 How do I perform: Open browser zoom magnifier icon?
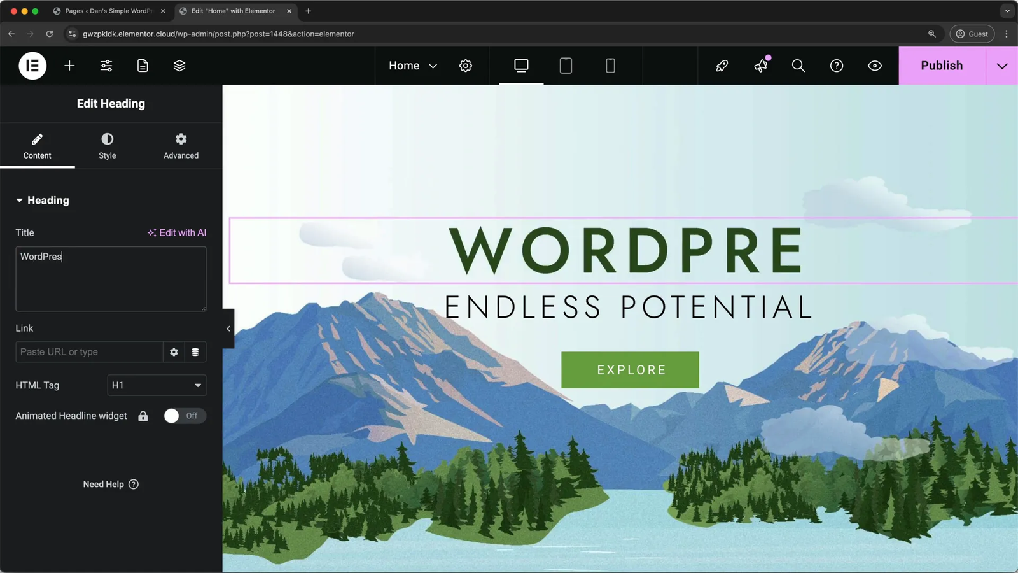[x=932, y=34]
